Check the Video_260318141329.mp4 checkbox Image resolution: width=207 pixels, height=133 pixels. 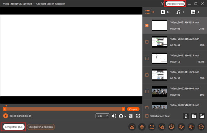point(147,75)
